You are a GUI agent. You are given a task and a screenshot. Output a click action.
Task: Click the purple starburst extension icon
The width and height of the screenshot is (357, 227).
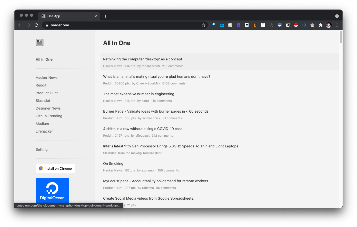click(239, 25)
